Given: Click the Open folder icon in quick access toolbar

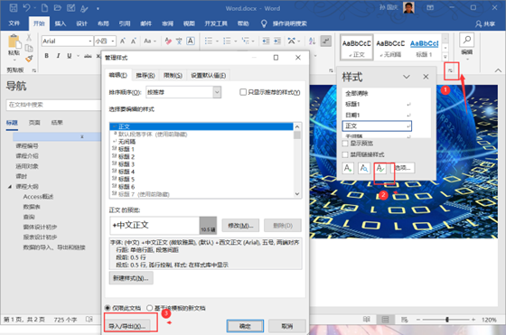Looking at the screenshot, I should (x=58, y=8).
